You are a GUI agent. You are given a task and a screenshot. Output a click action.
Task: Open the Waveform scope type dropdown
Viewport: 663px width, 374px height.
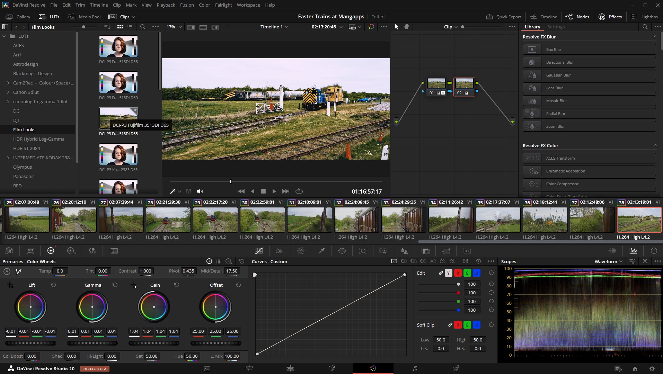point(608,261)
